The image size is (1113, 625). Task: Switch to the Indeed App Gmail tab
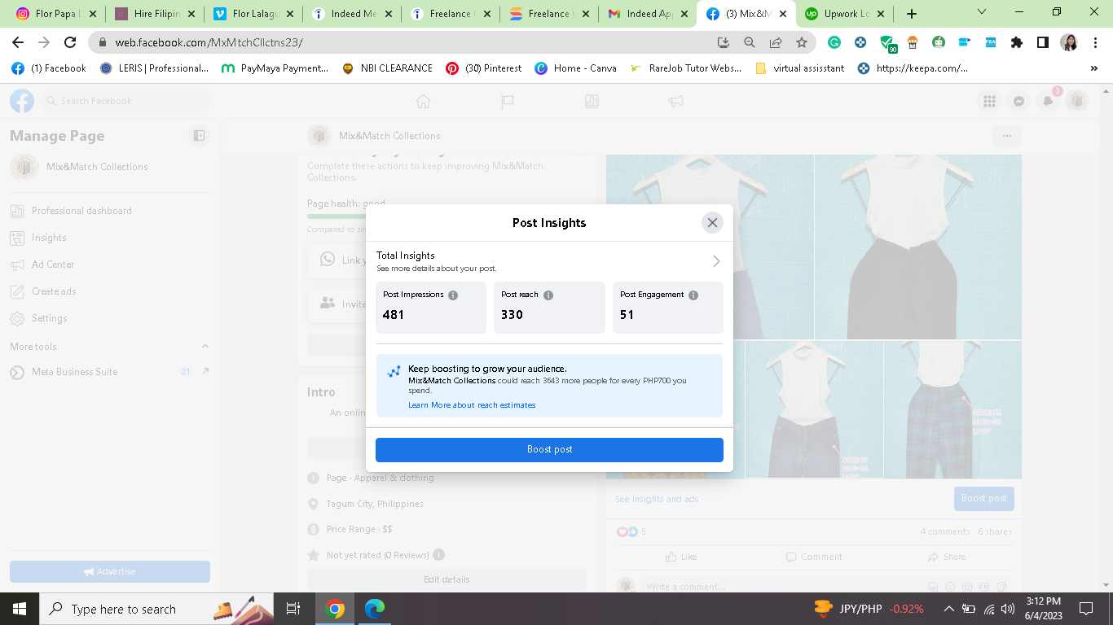pyautogui.click(x=648, y=14)
